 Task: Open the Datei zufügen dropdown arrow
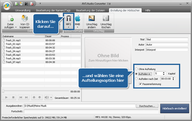coord(16,27)
